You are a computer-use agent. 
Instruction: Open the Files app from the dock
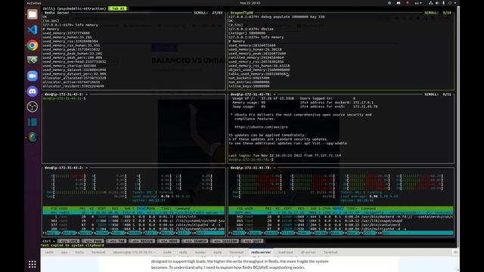tap(32, 14)
